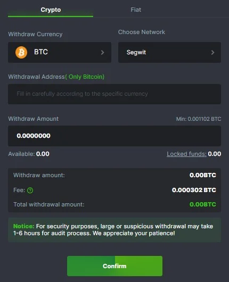
Task: Open the BTC withdraw currency dropdown
Action: [60, 52]
